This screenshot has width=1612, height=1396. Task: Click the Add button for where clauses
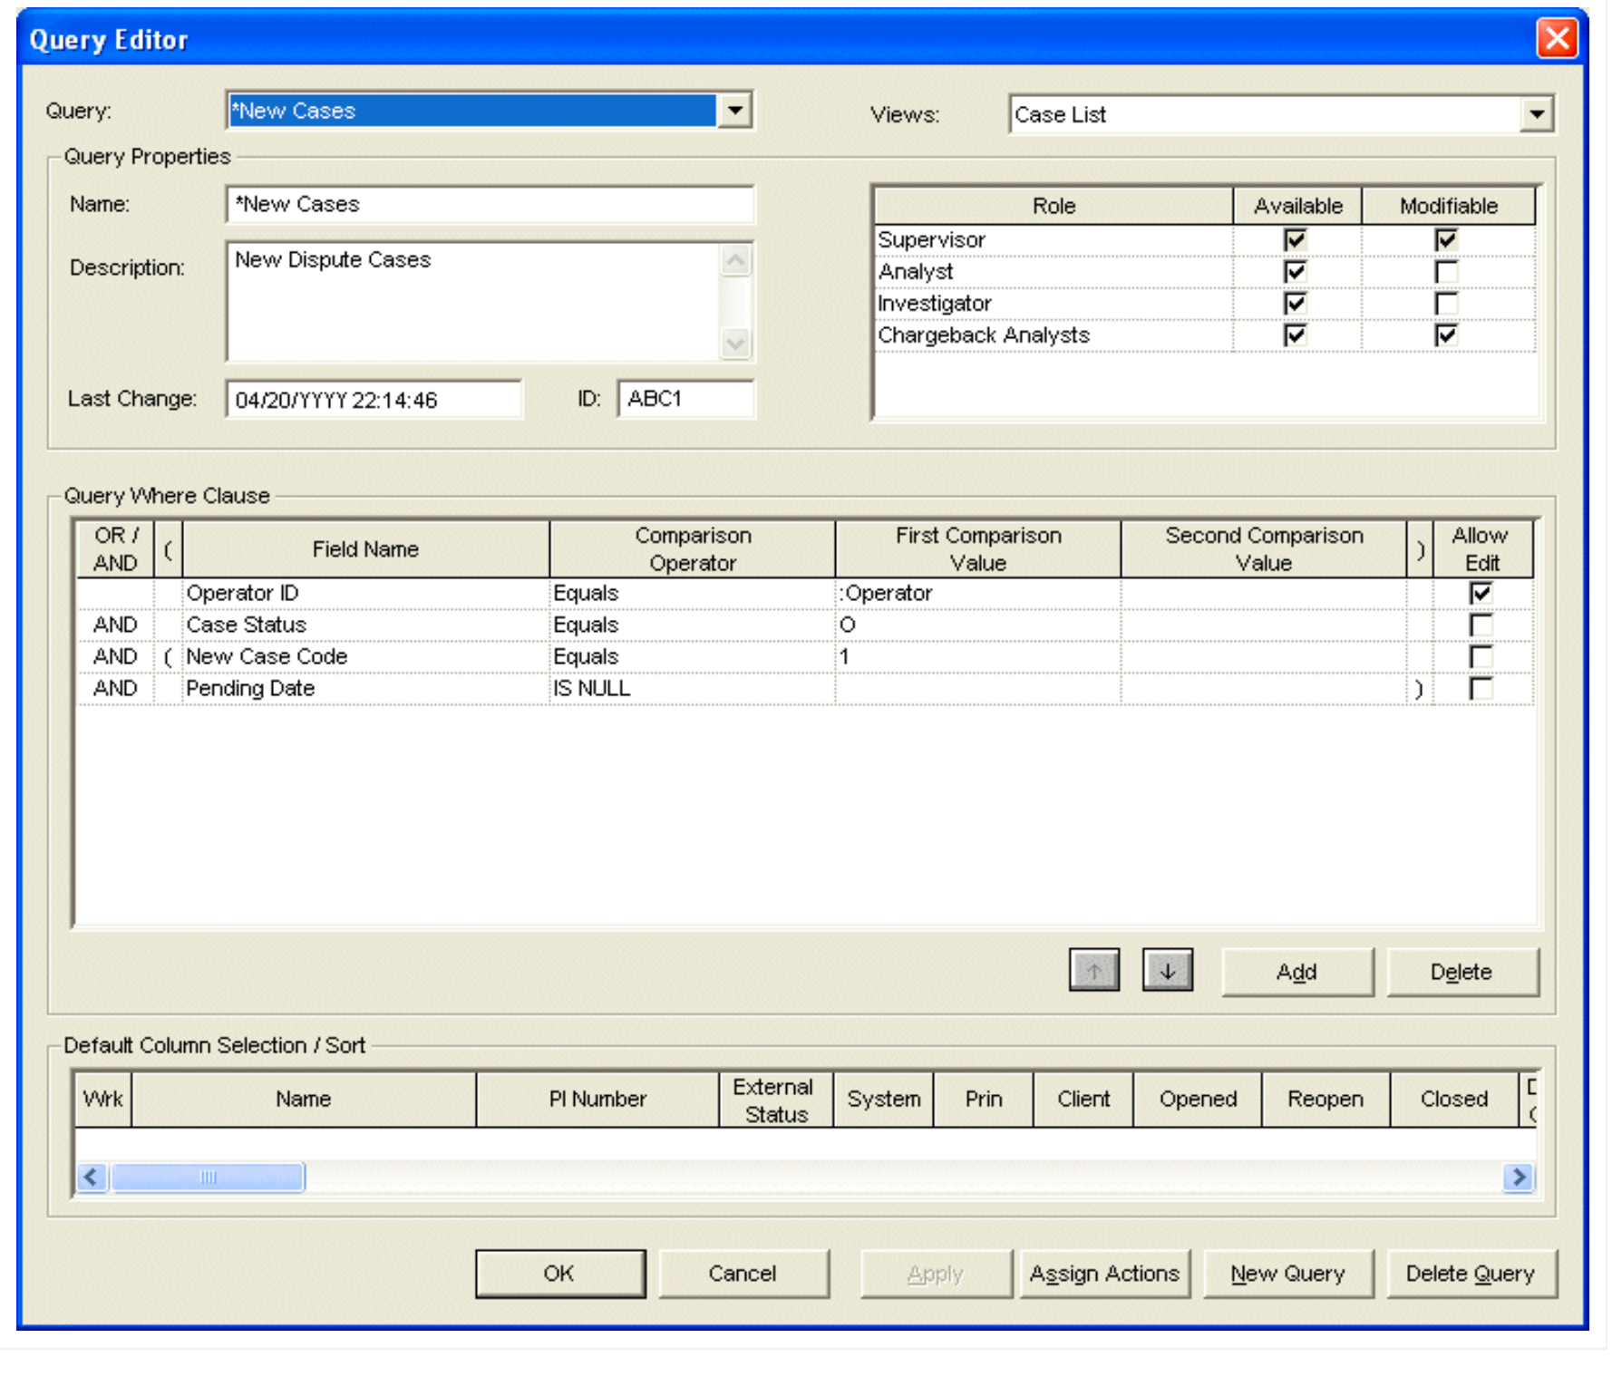click(1296, 972)
